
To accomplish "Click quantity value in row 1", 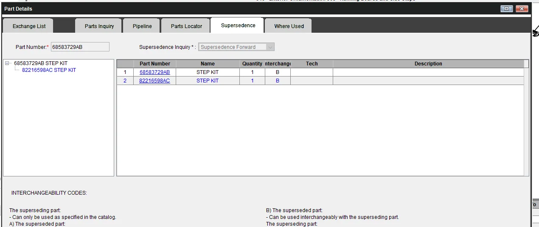I will pos(253,72).
